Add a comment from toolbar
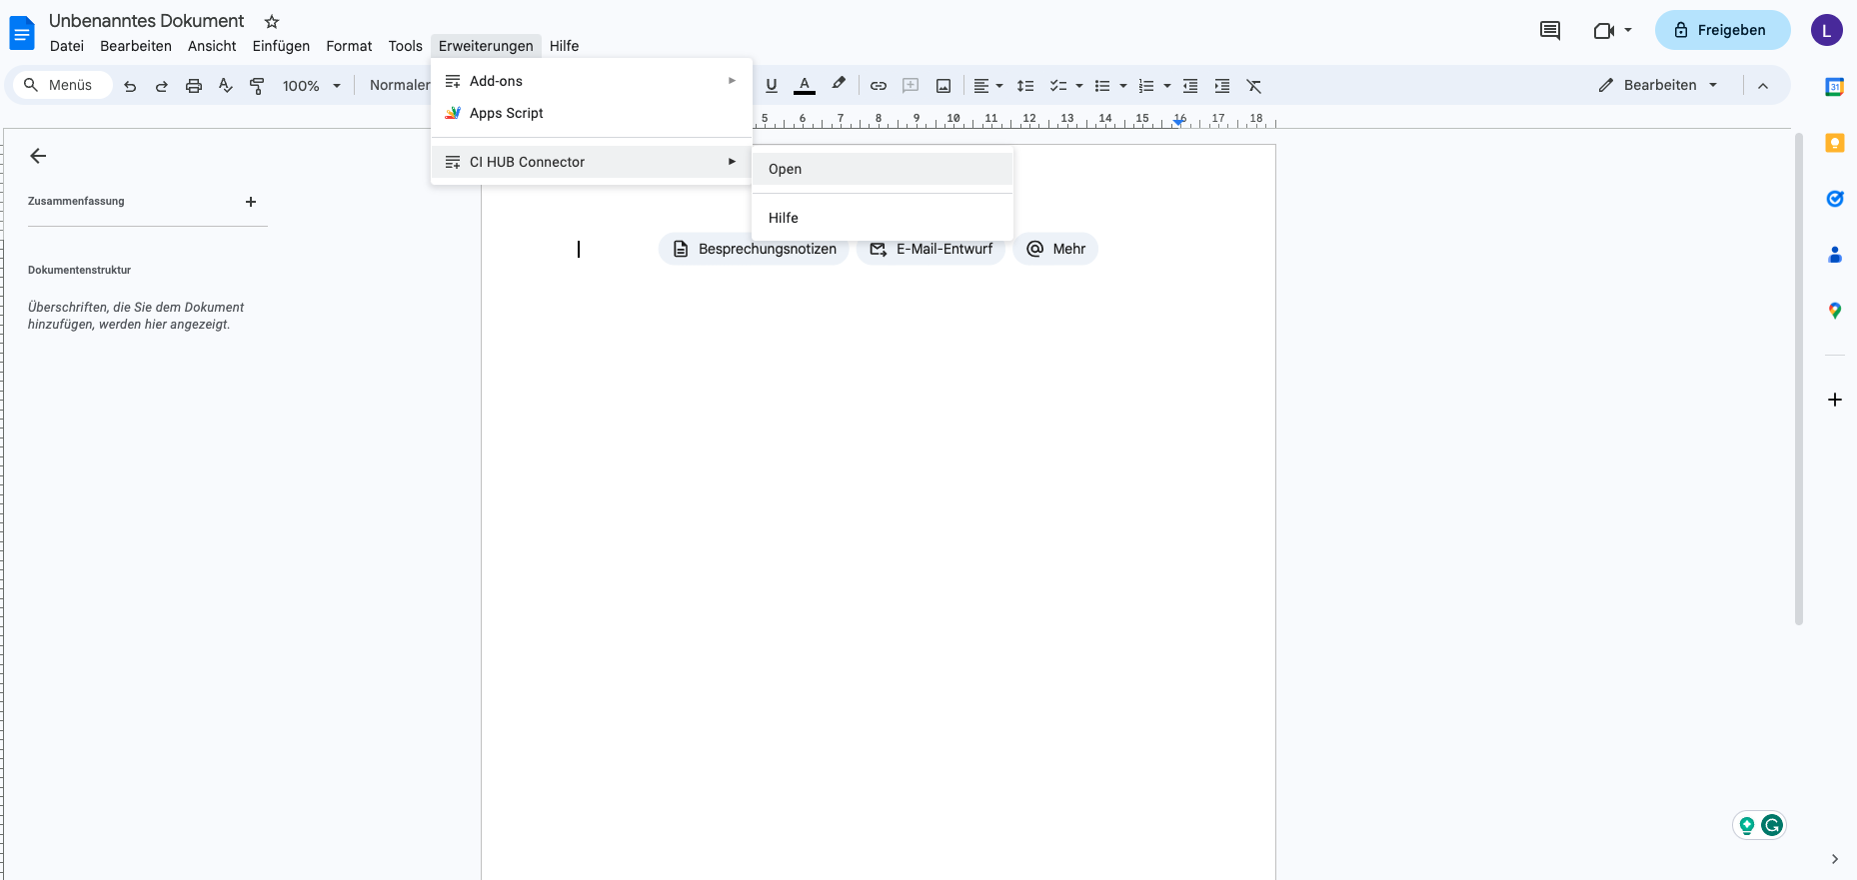This screenshot has width=1857, height=880. tap(911, 86)
